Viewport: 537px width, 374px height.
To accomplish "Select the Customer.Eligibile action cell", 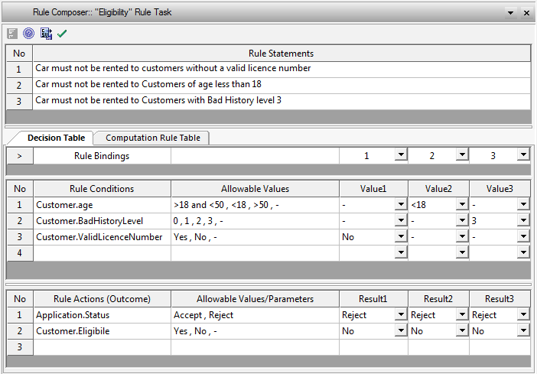I will [x=102, y=331].
